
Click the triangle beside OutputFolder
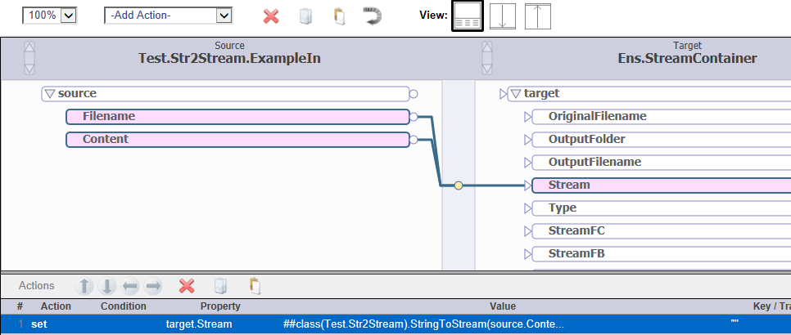point(527,140)
